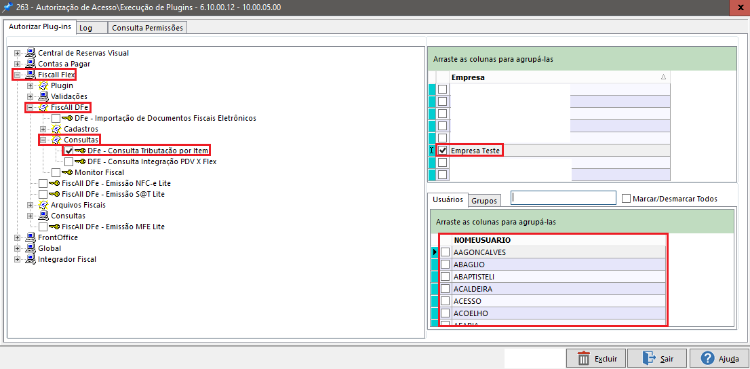This screenshot has width=750, height=369.
Task: Collapse the FiscAll DFe node
Action: click(x=31, y=108)
